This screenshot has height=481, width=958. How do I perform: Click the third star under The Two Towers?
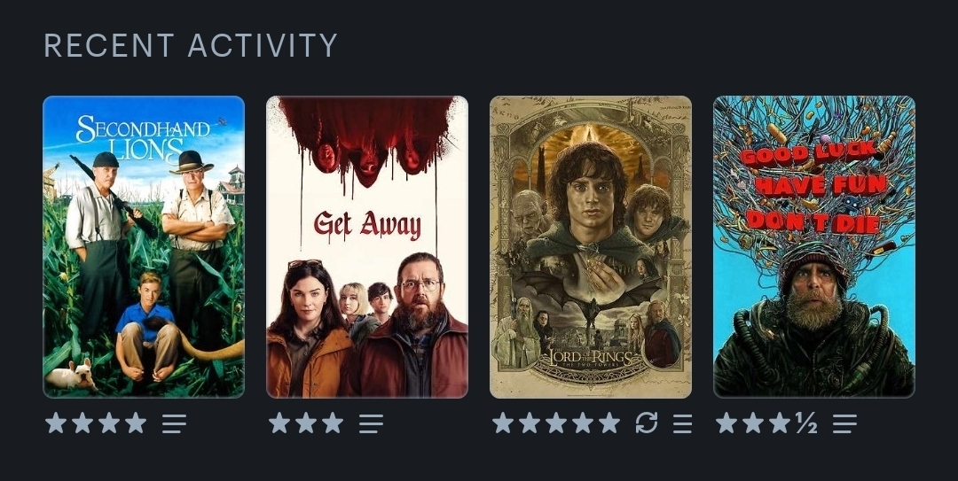(556, 423)
